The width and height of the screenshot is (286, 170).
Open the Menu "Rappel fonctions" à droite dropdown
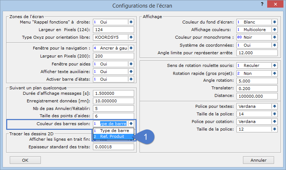point(131,22)
